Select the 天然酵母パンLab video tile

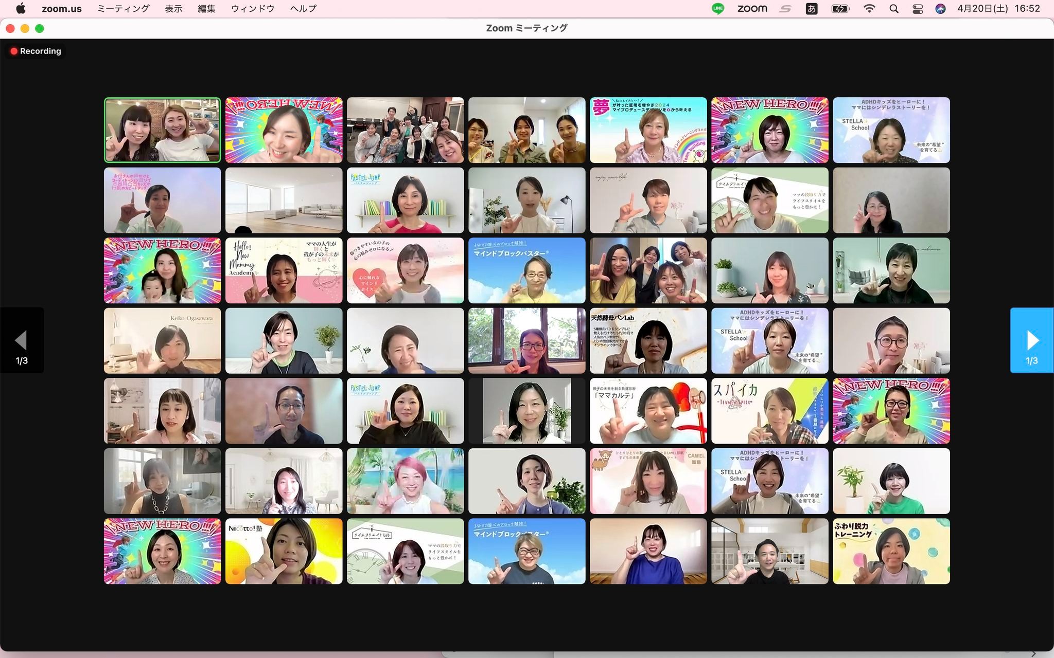click(x=648, y=340)
